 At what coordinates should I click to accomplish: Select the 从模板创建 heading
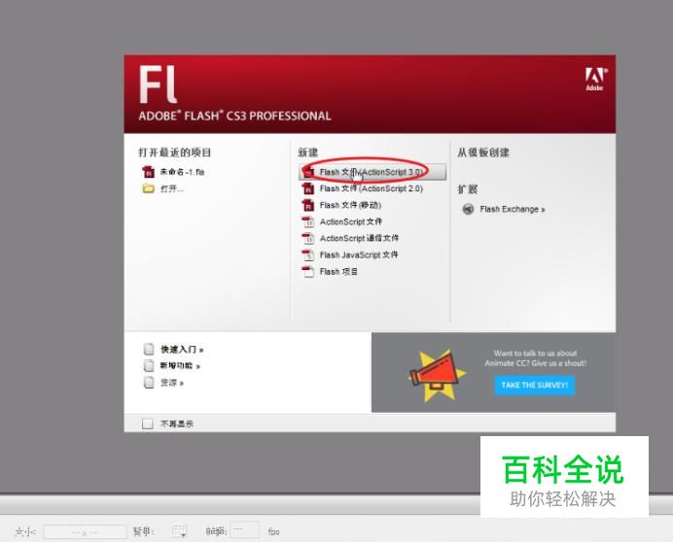coord(483,152)
